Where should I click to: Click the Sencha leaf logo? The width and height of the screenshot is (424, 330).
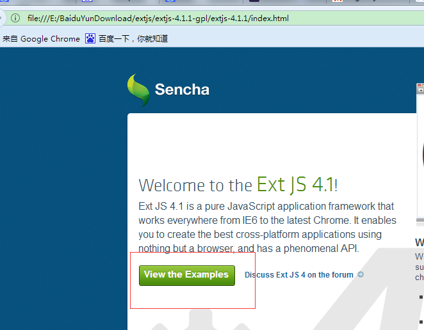(x=138, y=90)
